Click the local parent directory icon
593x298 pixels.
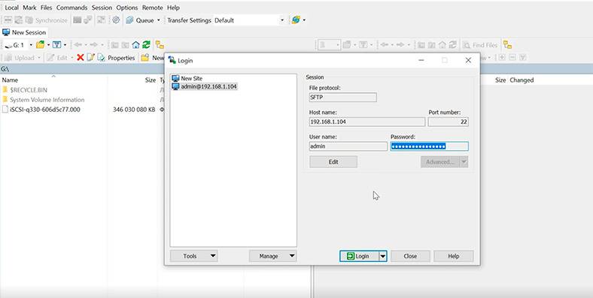coord(114,45)
